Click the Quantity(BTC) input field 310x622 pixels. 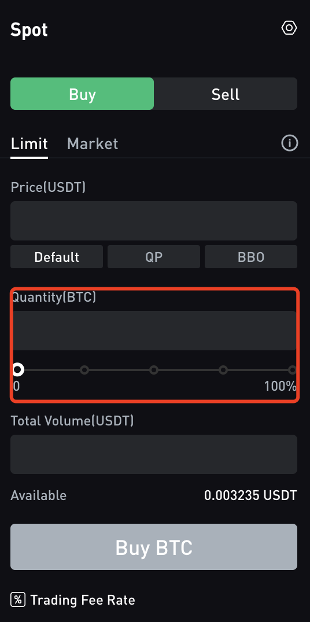point(154,331)
